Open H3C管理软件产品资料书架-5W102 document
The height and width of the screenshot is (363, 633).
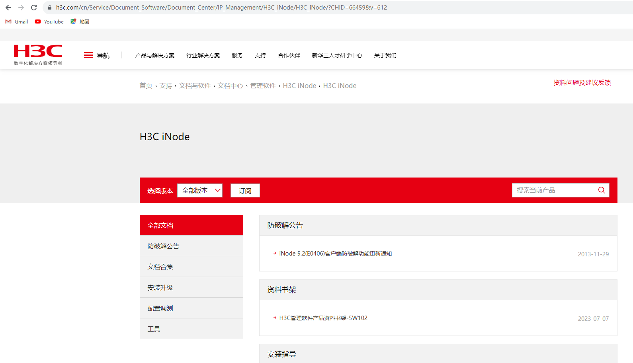(323, 318)
